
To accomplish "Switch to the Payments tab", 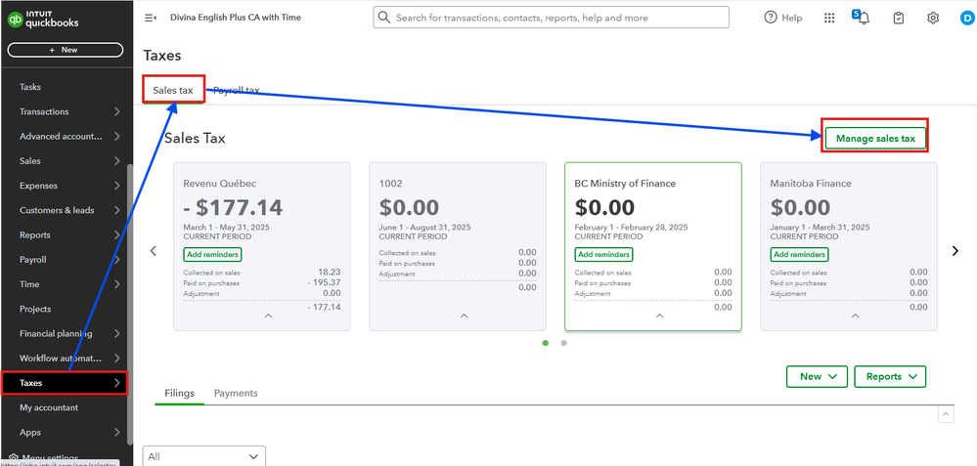I will (x=236, y=393).
